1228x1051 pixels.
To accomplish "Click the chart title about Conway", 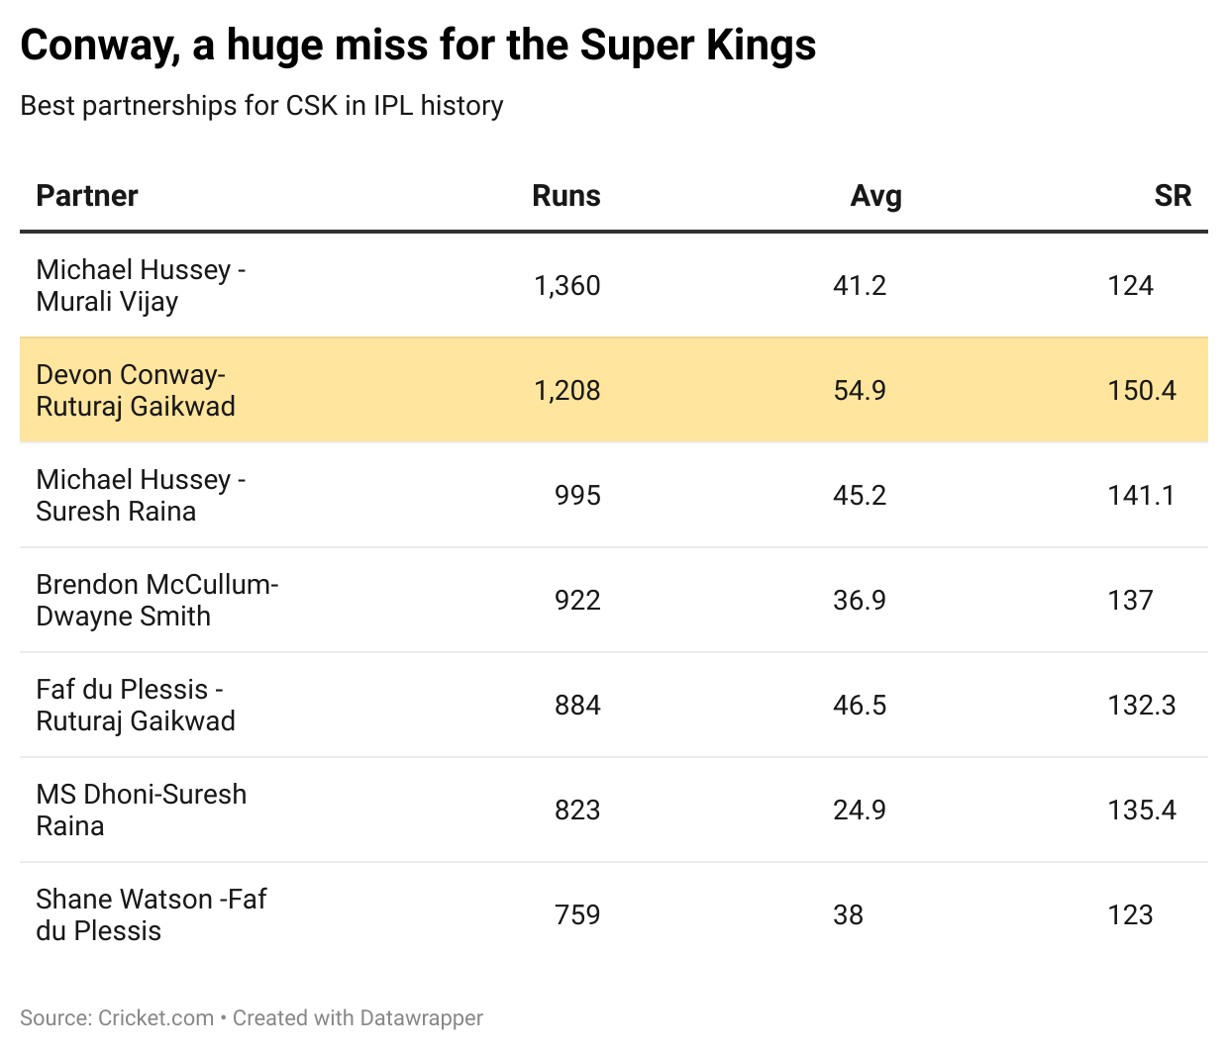I will click(418, 46).
